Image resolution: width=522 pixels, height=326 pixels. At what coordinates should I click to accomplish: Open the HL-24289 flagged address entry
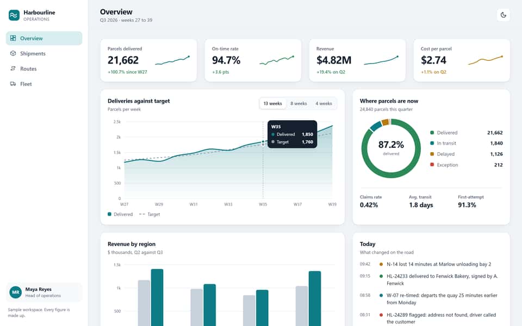point(431,318)
